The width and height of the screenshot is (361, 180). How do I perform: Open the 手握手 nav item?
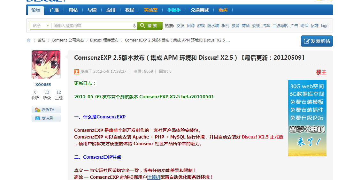click(x=174, y=10)
